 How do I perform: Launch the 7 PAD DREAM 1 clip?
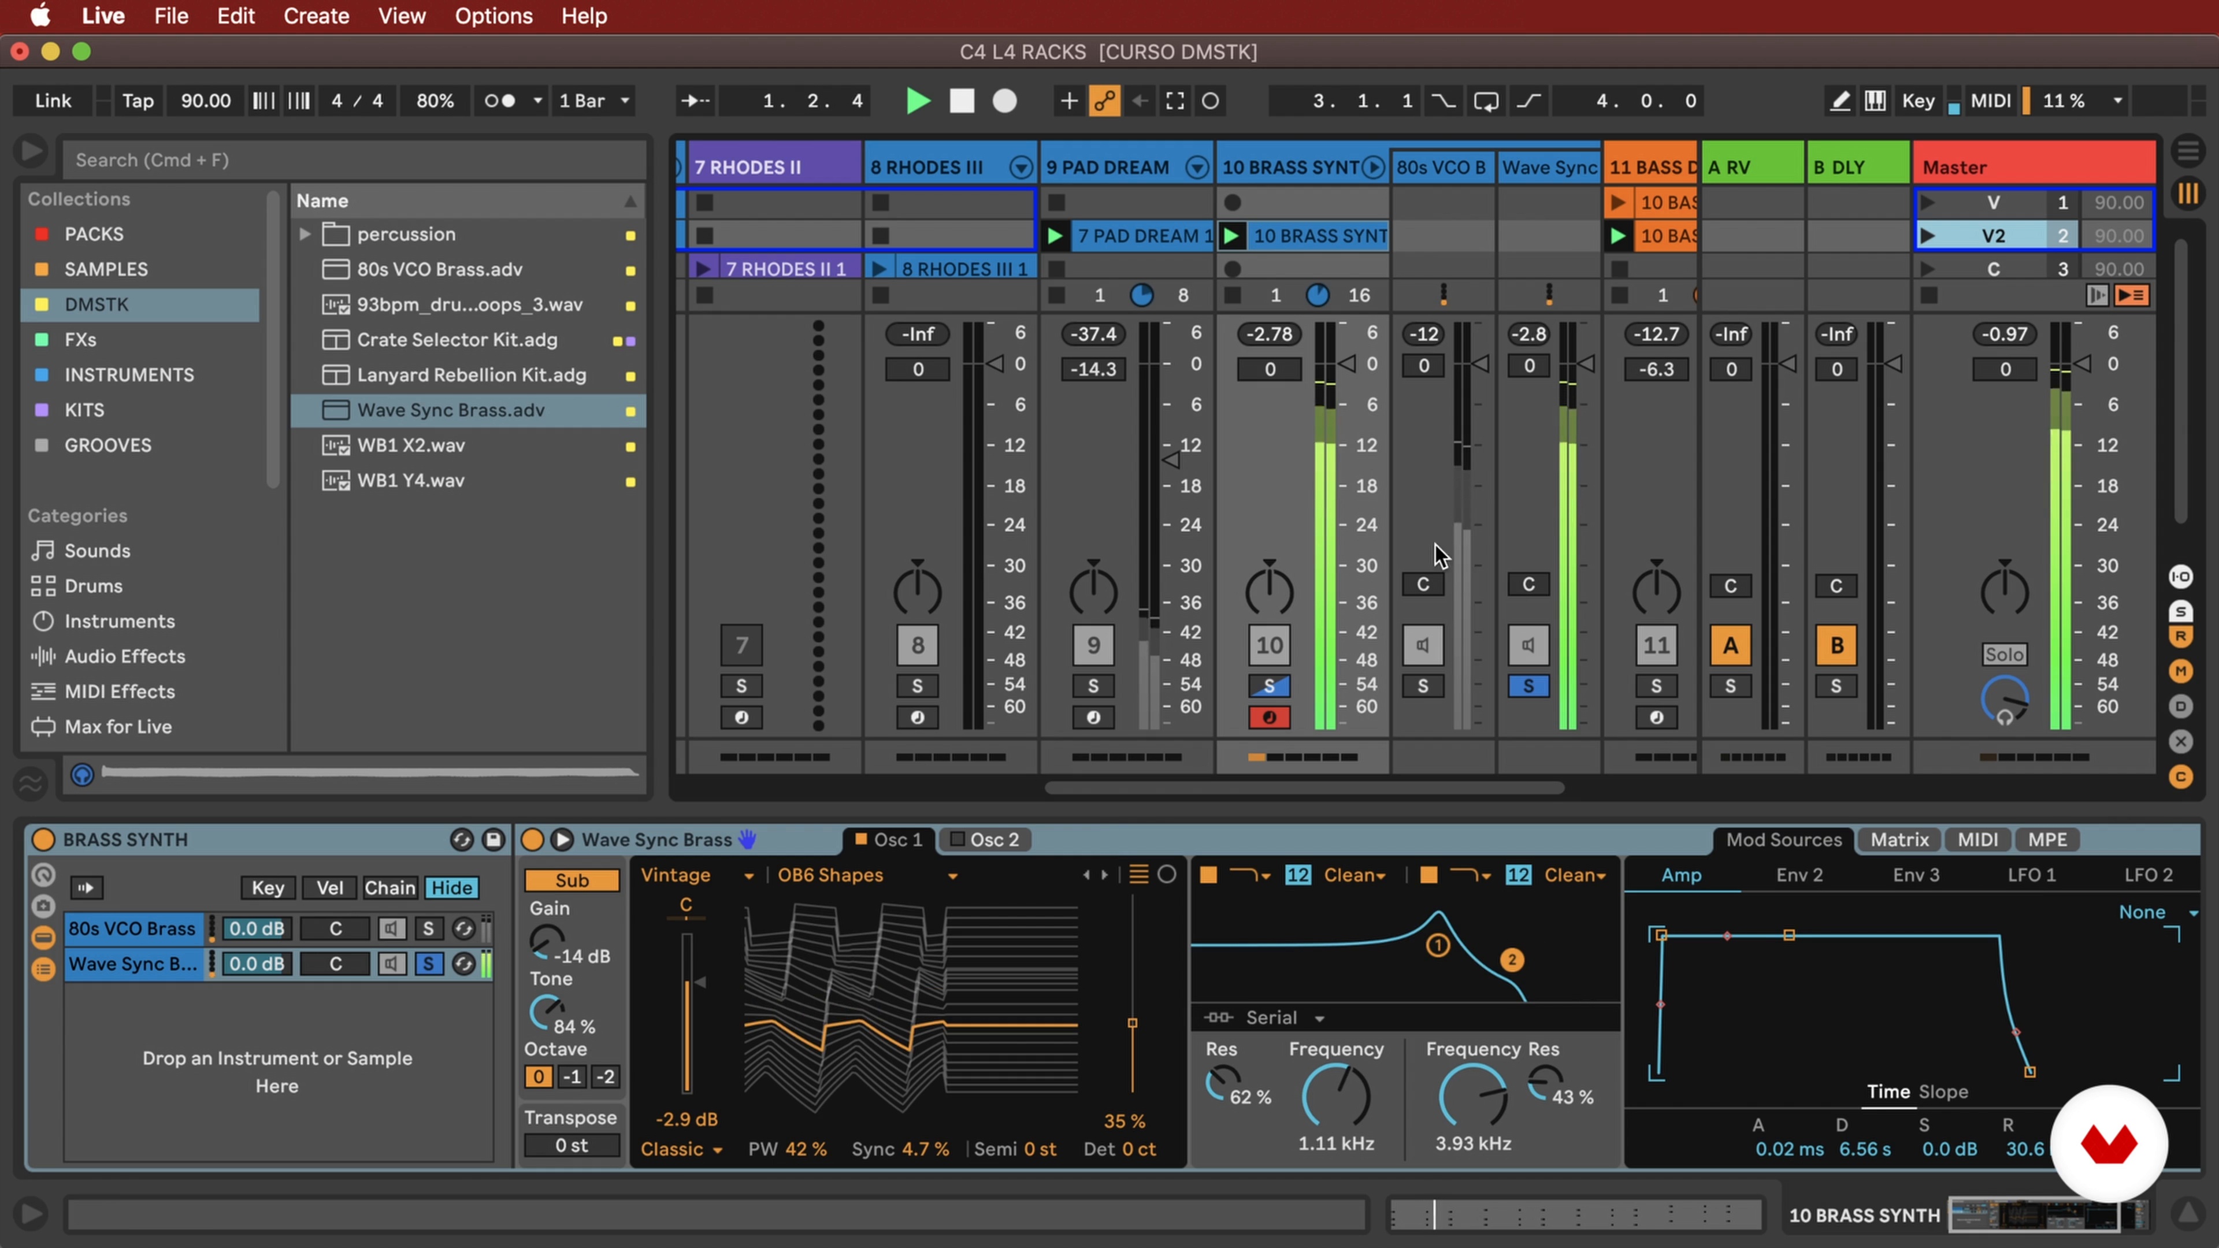pyautogui.click(x=1055, y=236)
